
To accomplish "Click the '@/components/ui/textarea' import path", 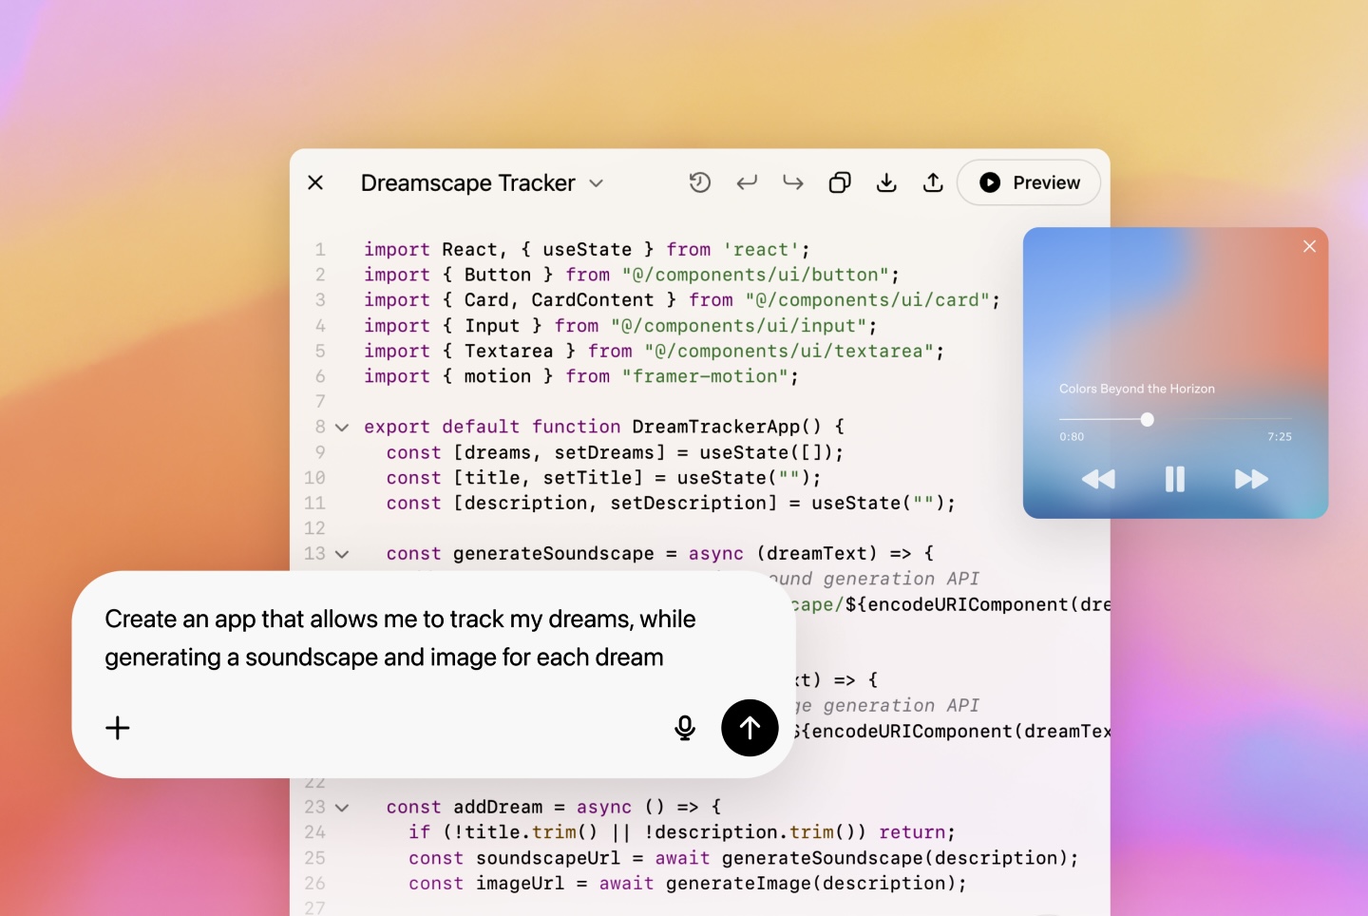I will tap(789, 352).
